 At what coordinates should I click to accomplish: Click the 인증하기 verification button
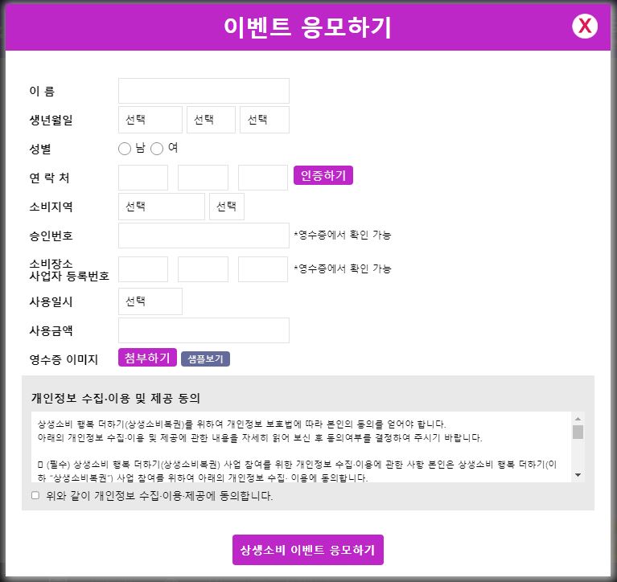click(323, 175)
